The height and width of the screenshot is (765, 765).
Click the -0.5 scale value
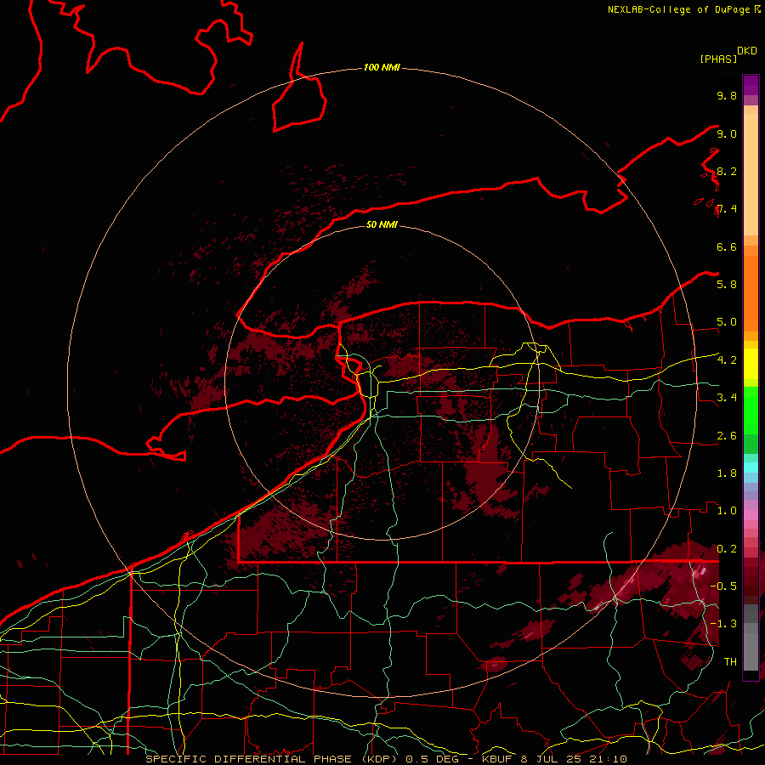[x=723, y=586]
